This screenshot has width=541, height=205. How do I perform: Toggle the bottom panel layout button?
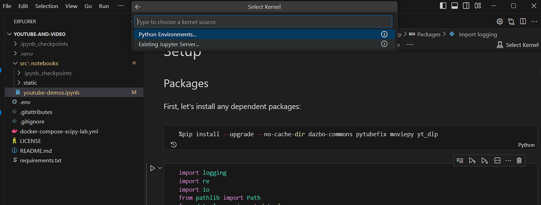point(455,6)
